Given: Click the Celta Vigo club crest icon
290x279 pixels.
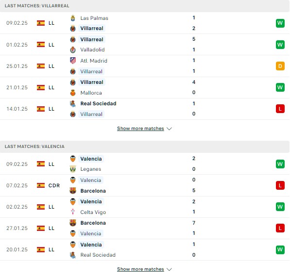Looking at the screenshot, I should (73, 212).
